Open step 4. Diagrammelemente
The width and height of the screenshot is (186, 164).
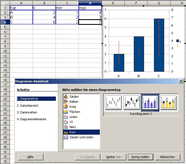(31, 119)
